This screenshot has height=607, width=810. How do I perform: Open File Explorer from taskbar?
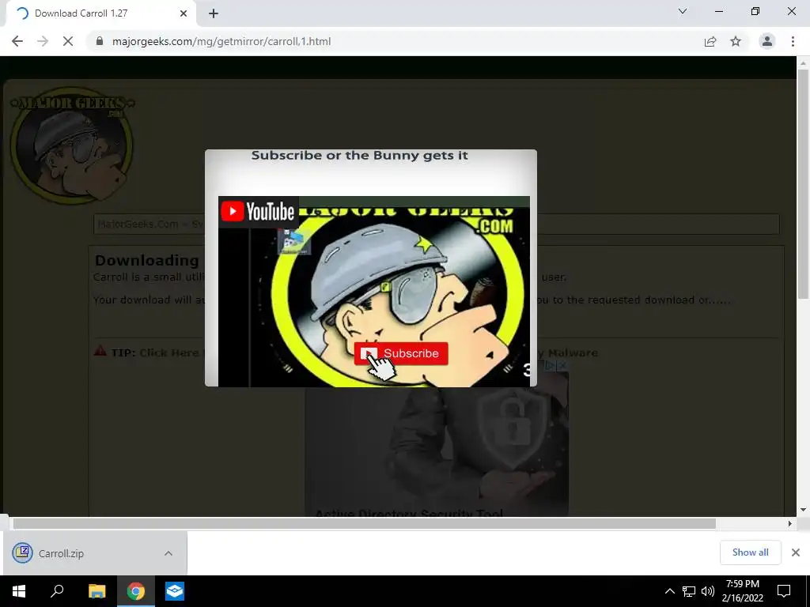97,591
